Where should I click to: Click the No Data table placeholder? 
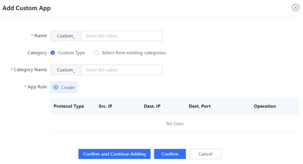[x=175, y=123]
